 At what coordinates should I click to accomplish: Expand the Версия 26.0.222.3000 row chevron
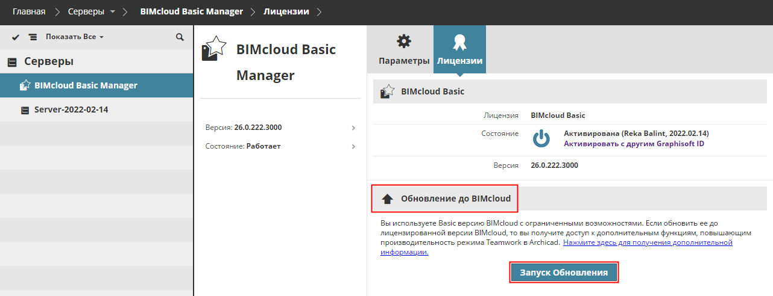(353, 128)
